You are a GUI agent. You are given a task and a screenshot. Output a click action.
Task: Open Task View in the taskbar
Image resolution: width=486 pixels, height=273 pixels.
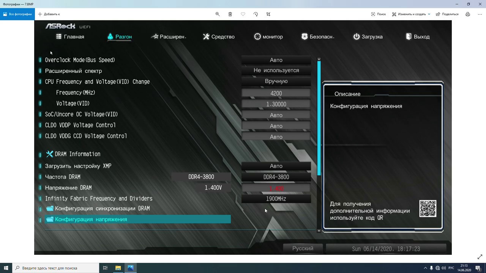coord(105,268)
